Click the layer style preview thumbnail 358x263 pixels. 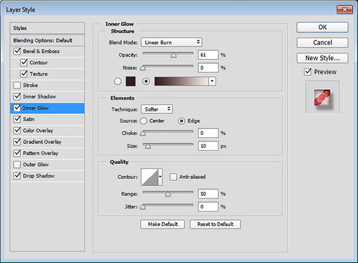[322, 97]
